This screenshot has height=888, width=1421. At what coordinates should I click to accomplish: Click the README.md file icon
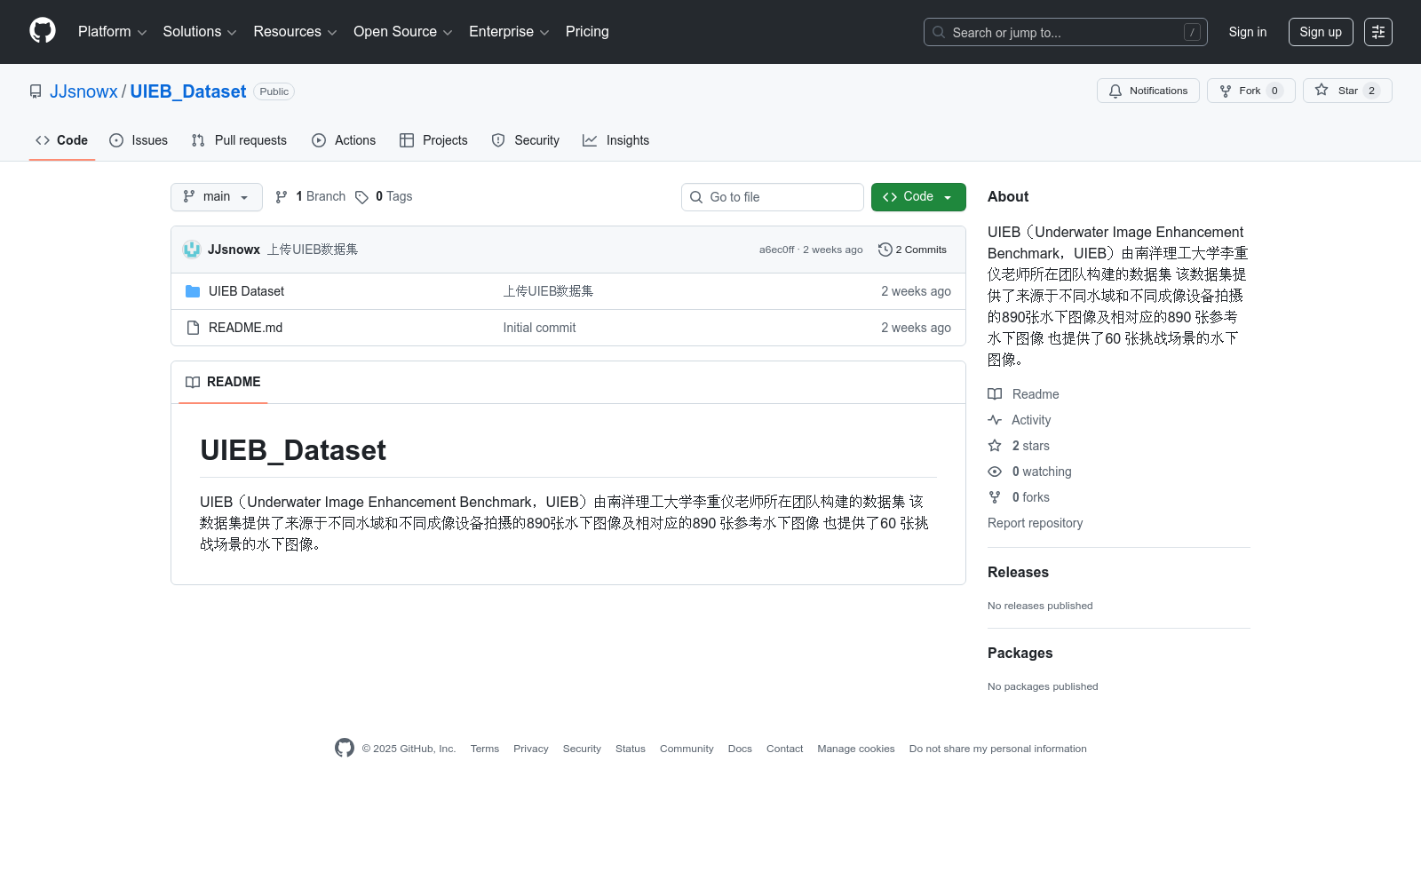click(193, 328)
